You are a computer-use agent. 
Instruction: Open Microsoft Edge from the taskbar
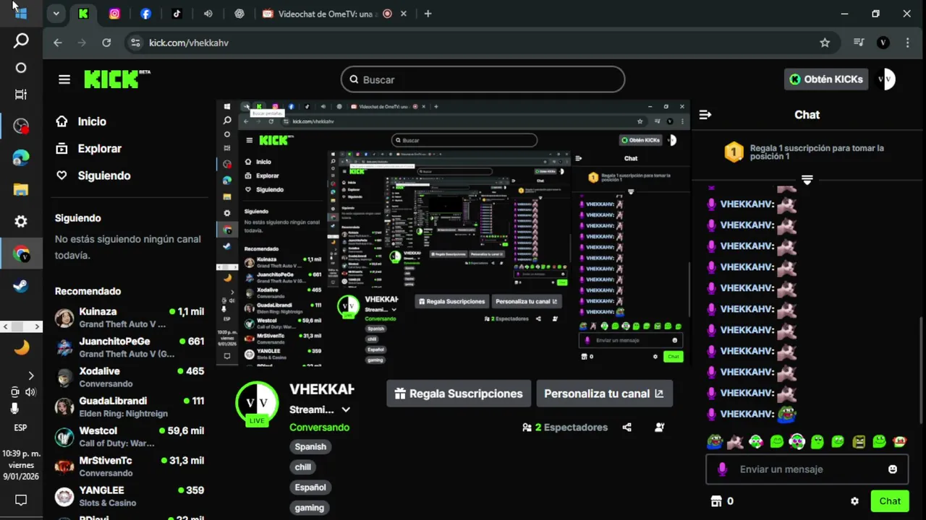[x=21, y=159]
